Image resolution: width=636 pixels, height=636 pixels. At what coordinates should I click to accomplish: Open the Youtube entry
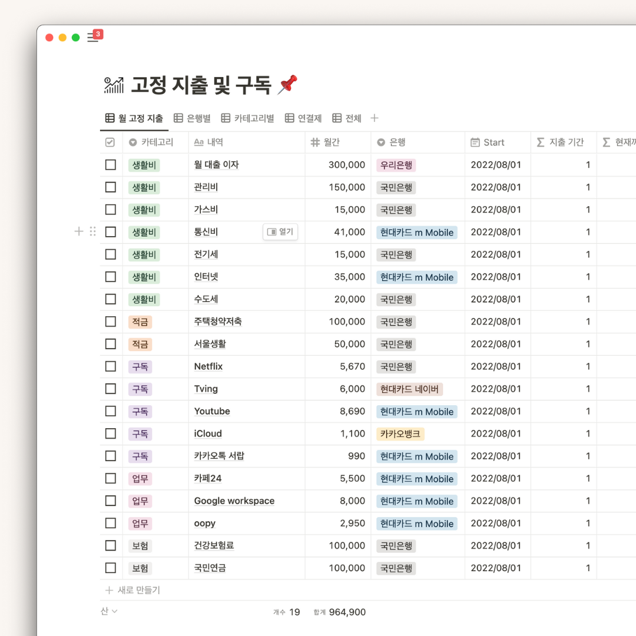(212, 411)
